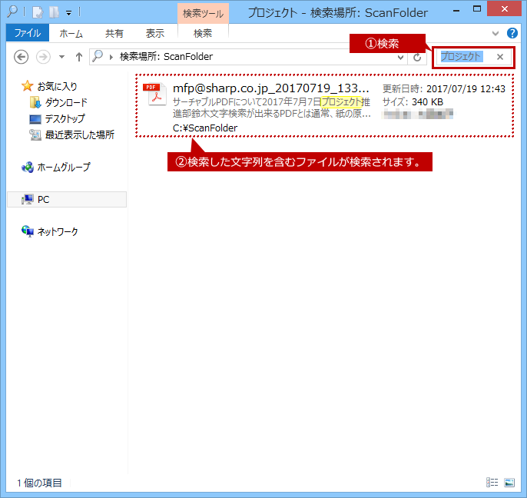The width and height of the screenshot is (527, 498).
Task: Click the Forward navigation arrow
Action: point(43,57)
